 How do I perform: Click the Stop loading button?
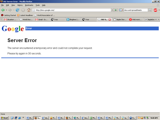(23, 10)
